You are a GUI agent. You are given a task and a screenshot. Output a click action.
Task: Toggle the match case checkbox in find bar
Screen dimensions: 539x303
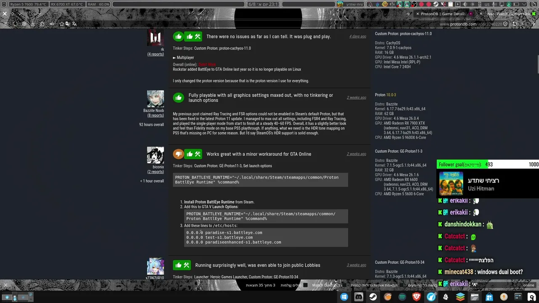(402, 285)
